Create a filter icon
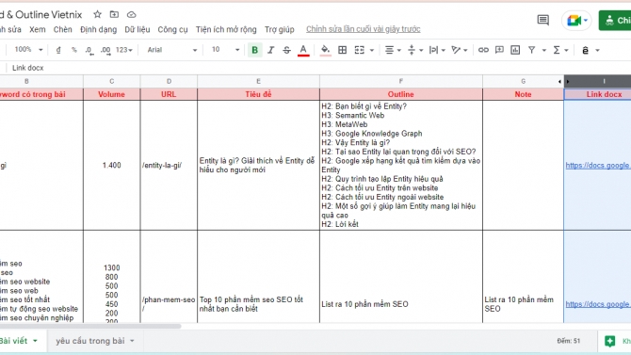631x355 pixels. (531, 50)
